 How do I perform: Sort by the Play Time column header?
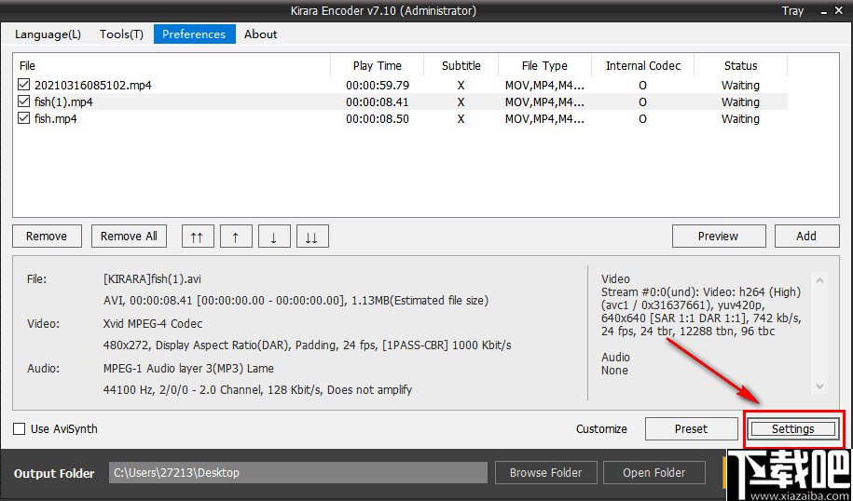[x=377, y=66]
